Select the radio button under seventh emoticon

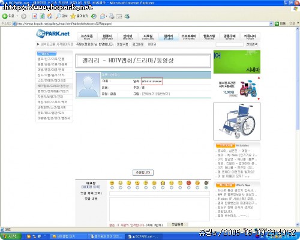[163, 188]
